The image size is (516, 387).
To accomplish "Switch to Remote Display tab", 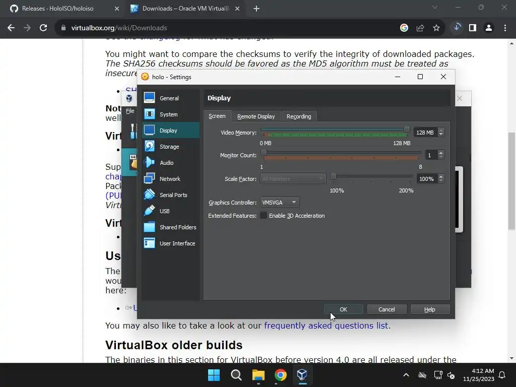I will [x=256, y=116].
